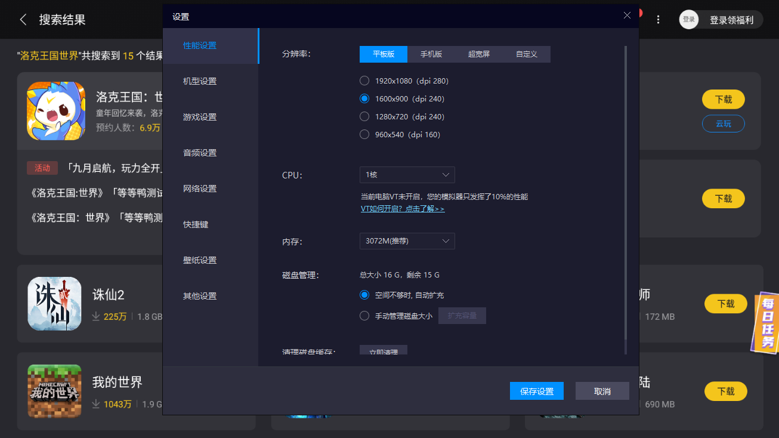779x438 pixels.
Task: Click the 扩充容量 button
Action: point(462,316)
